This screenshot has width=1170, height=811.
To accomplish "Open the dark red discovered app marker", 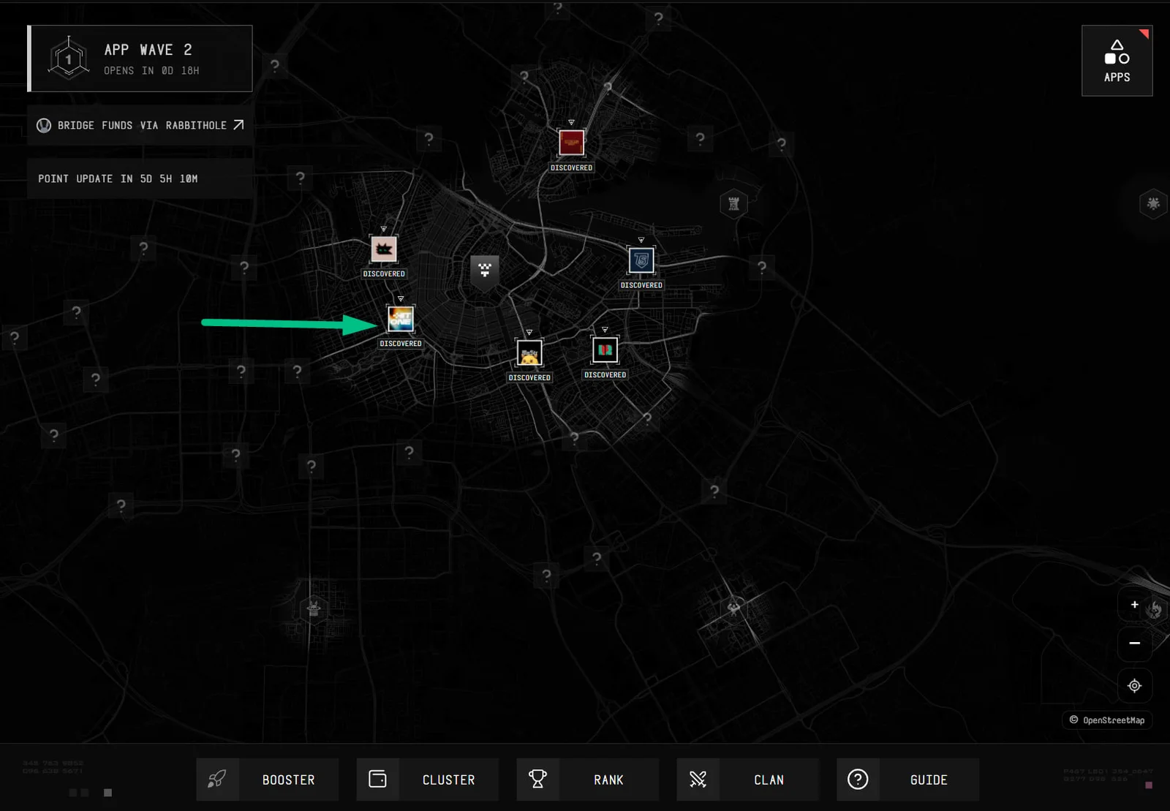I will 571,143.
